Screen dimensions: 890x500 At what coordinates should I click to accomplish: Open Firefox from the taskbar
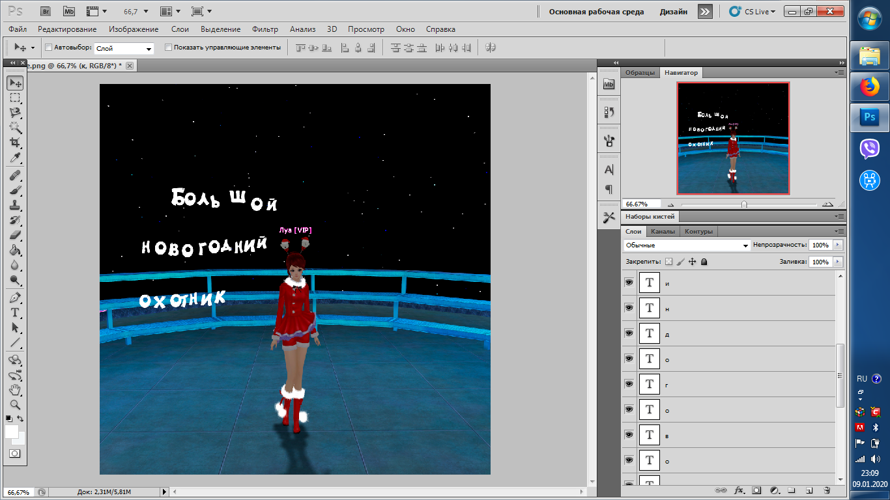pyautogui.click(x=870, y=87)
